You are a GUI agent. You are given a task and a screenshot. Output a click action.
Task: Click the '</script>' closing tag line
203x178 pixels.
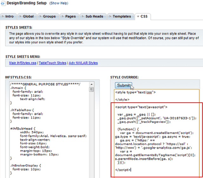pos(123,170)
